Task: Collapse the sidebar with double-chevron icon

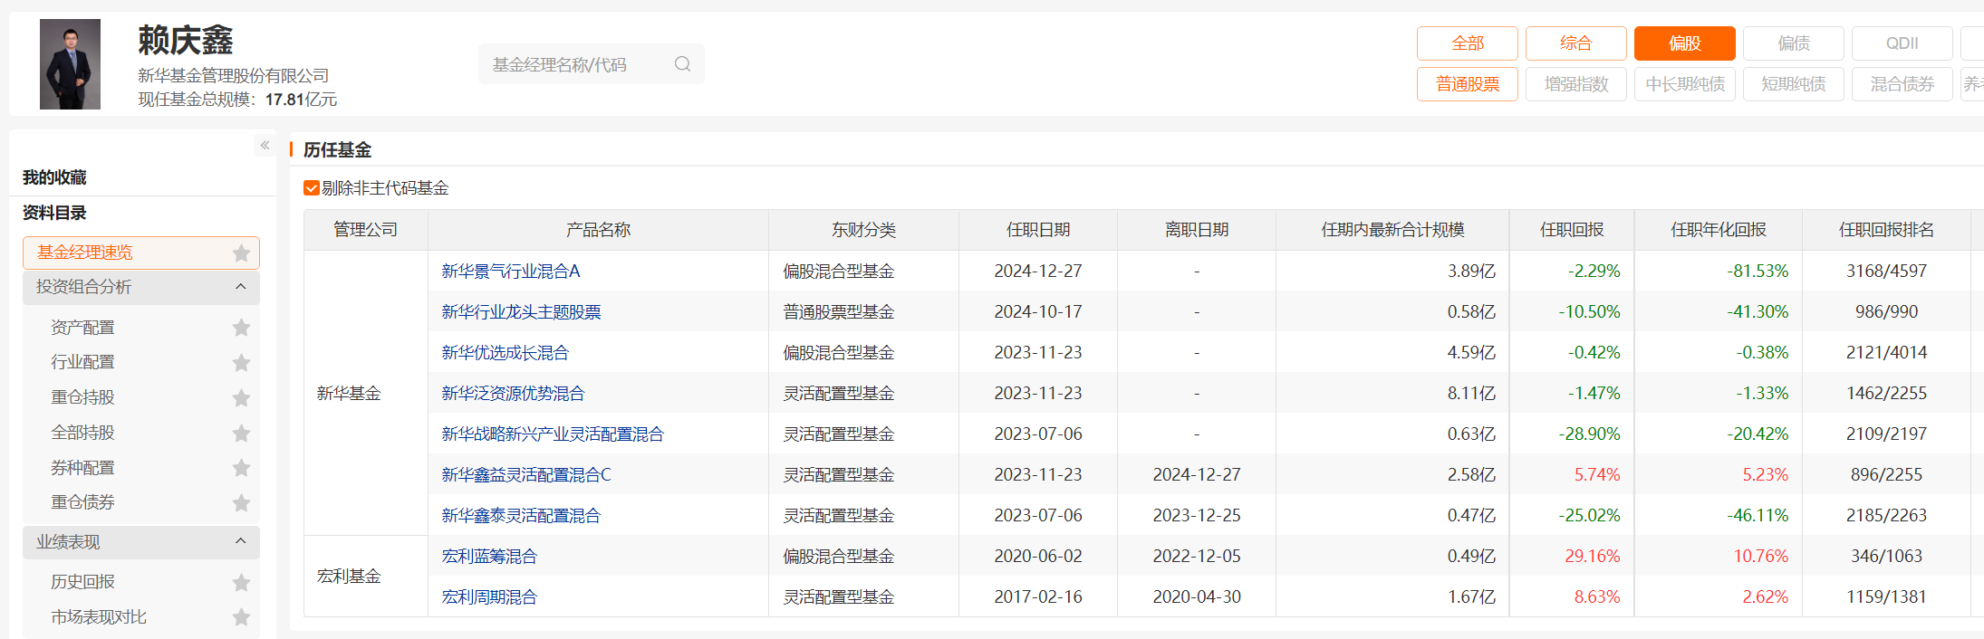Action: (265, 145)
